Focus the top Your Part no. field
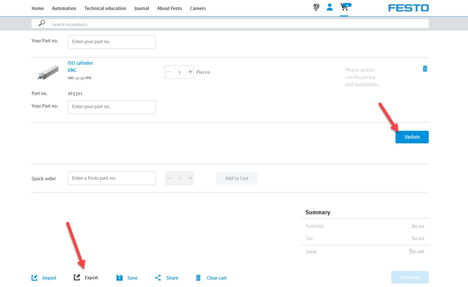 click(x=112, y=42)
